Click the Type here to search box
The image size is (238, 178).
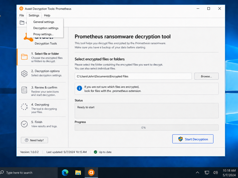click(x=29, y=173)
